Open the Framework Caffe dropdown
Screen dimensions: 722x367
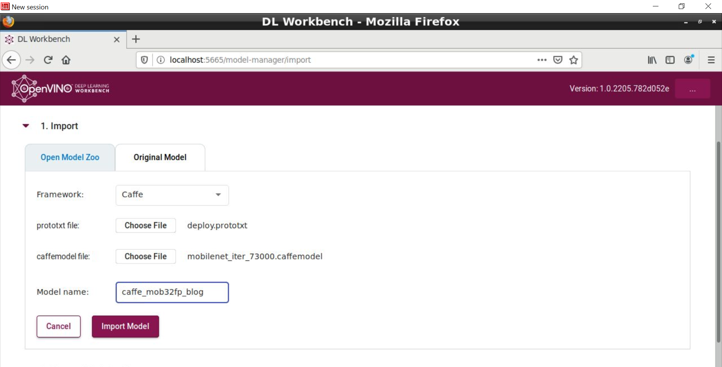[172, 195]
